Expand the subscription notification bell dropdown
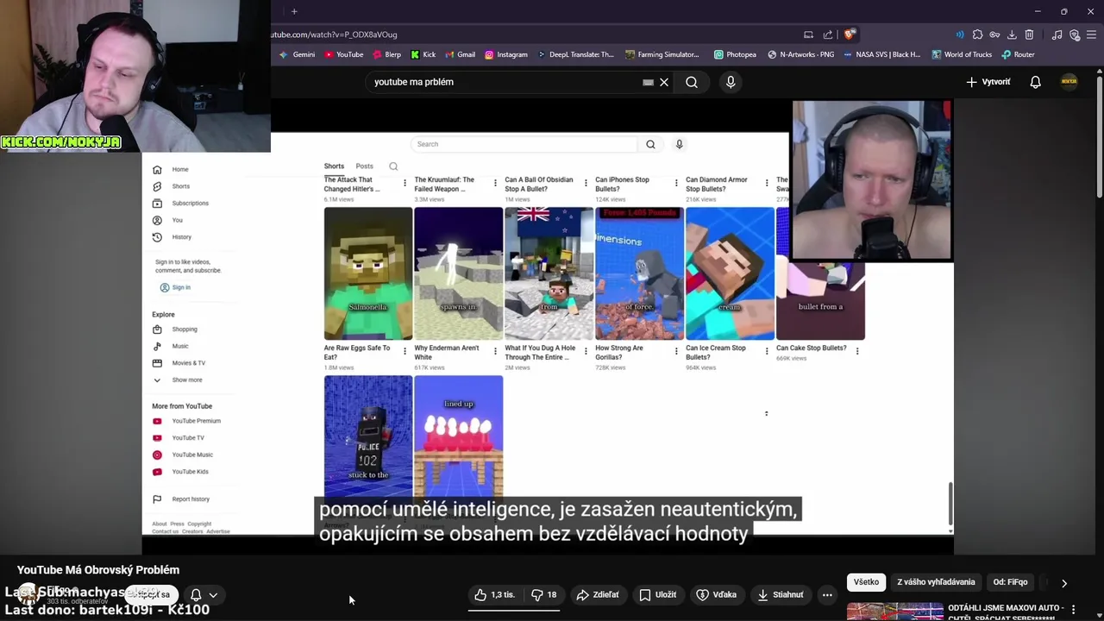 point(204,594)
